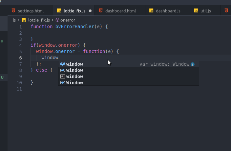This screenshot has width=231, height=151.
Task: Click the cube symbol icon before onerror
Action: [57, 20]
